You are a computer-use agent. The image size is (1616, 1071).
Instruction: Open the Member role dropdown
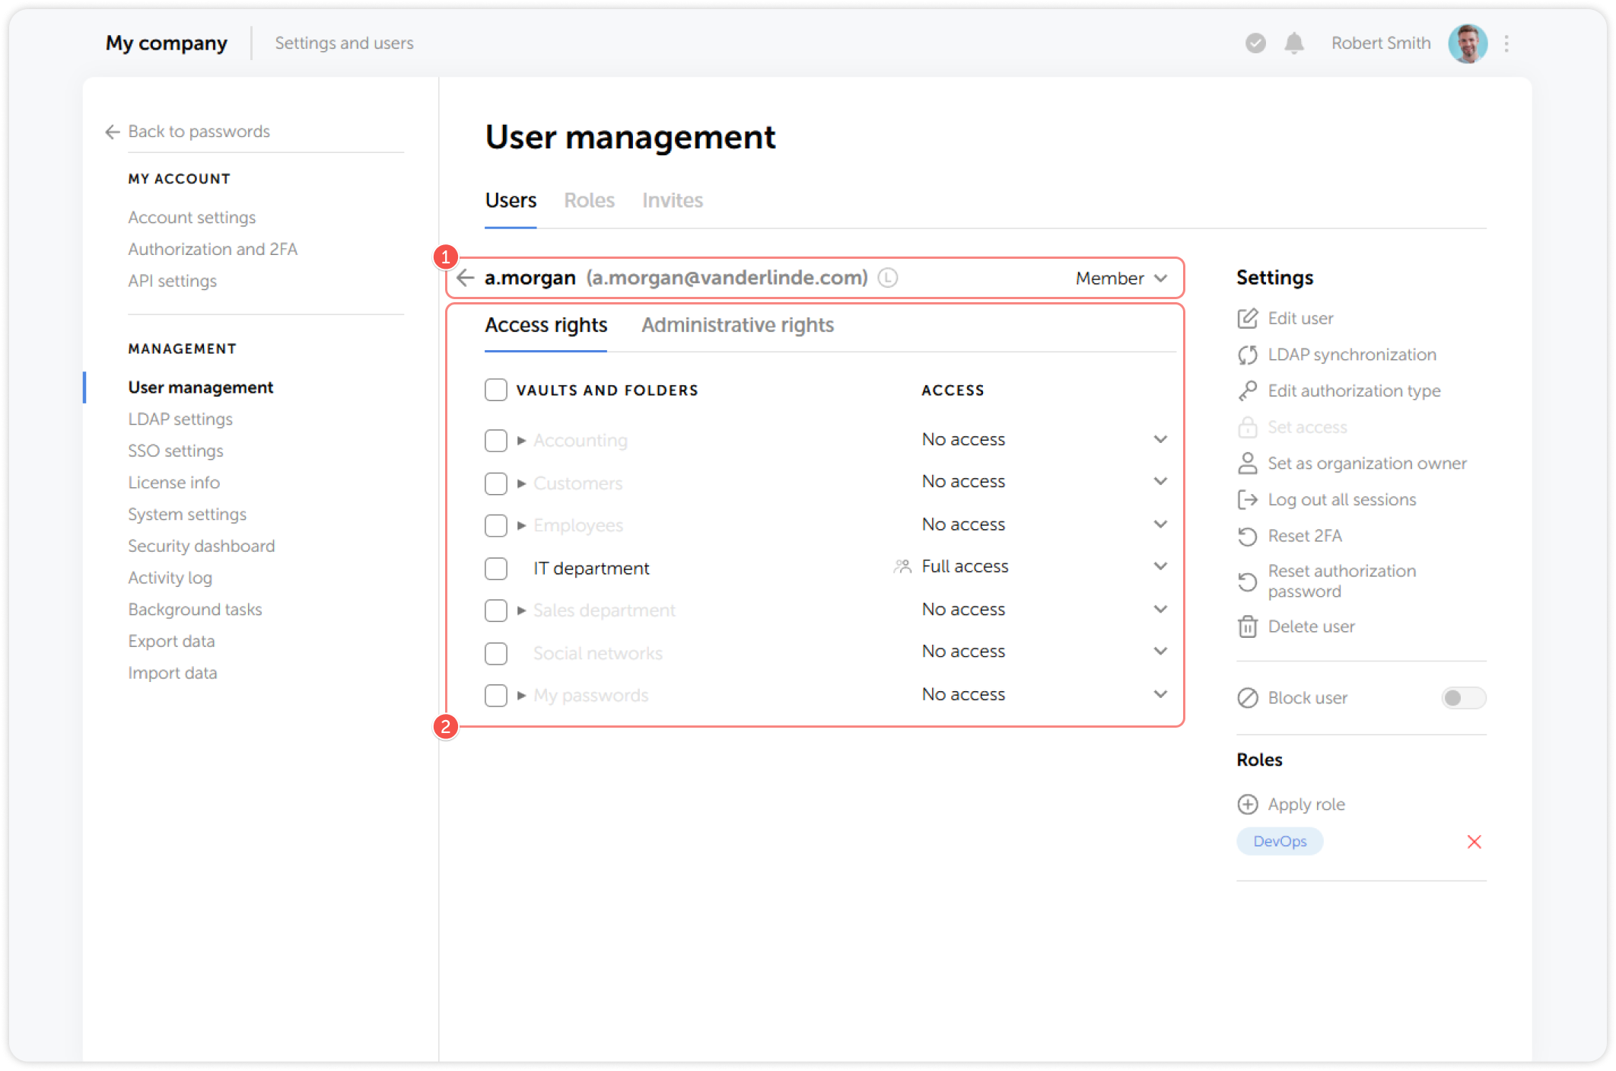tap(1120, 278)
